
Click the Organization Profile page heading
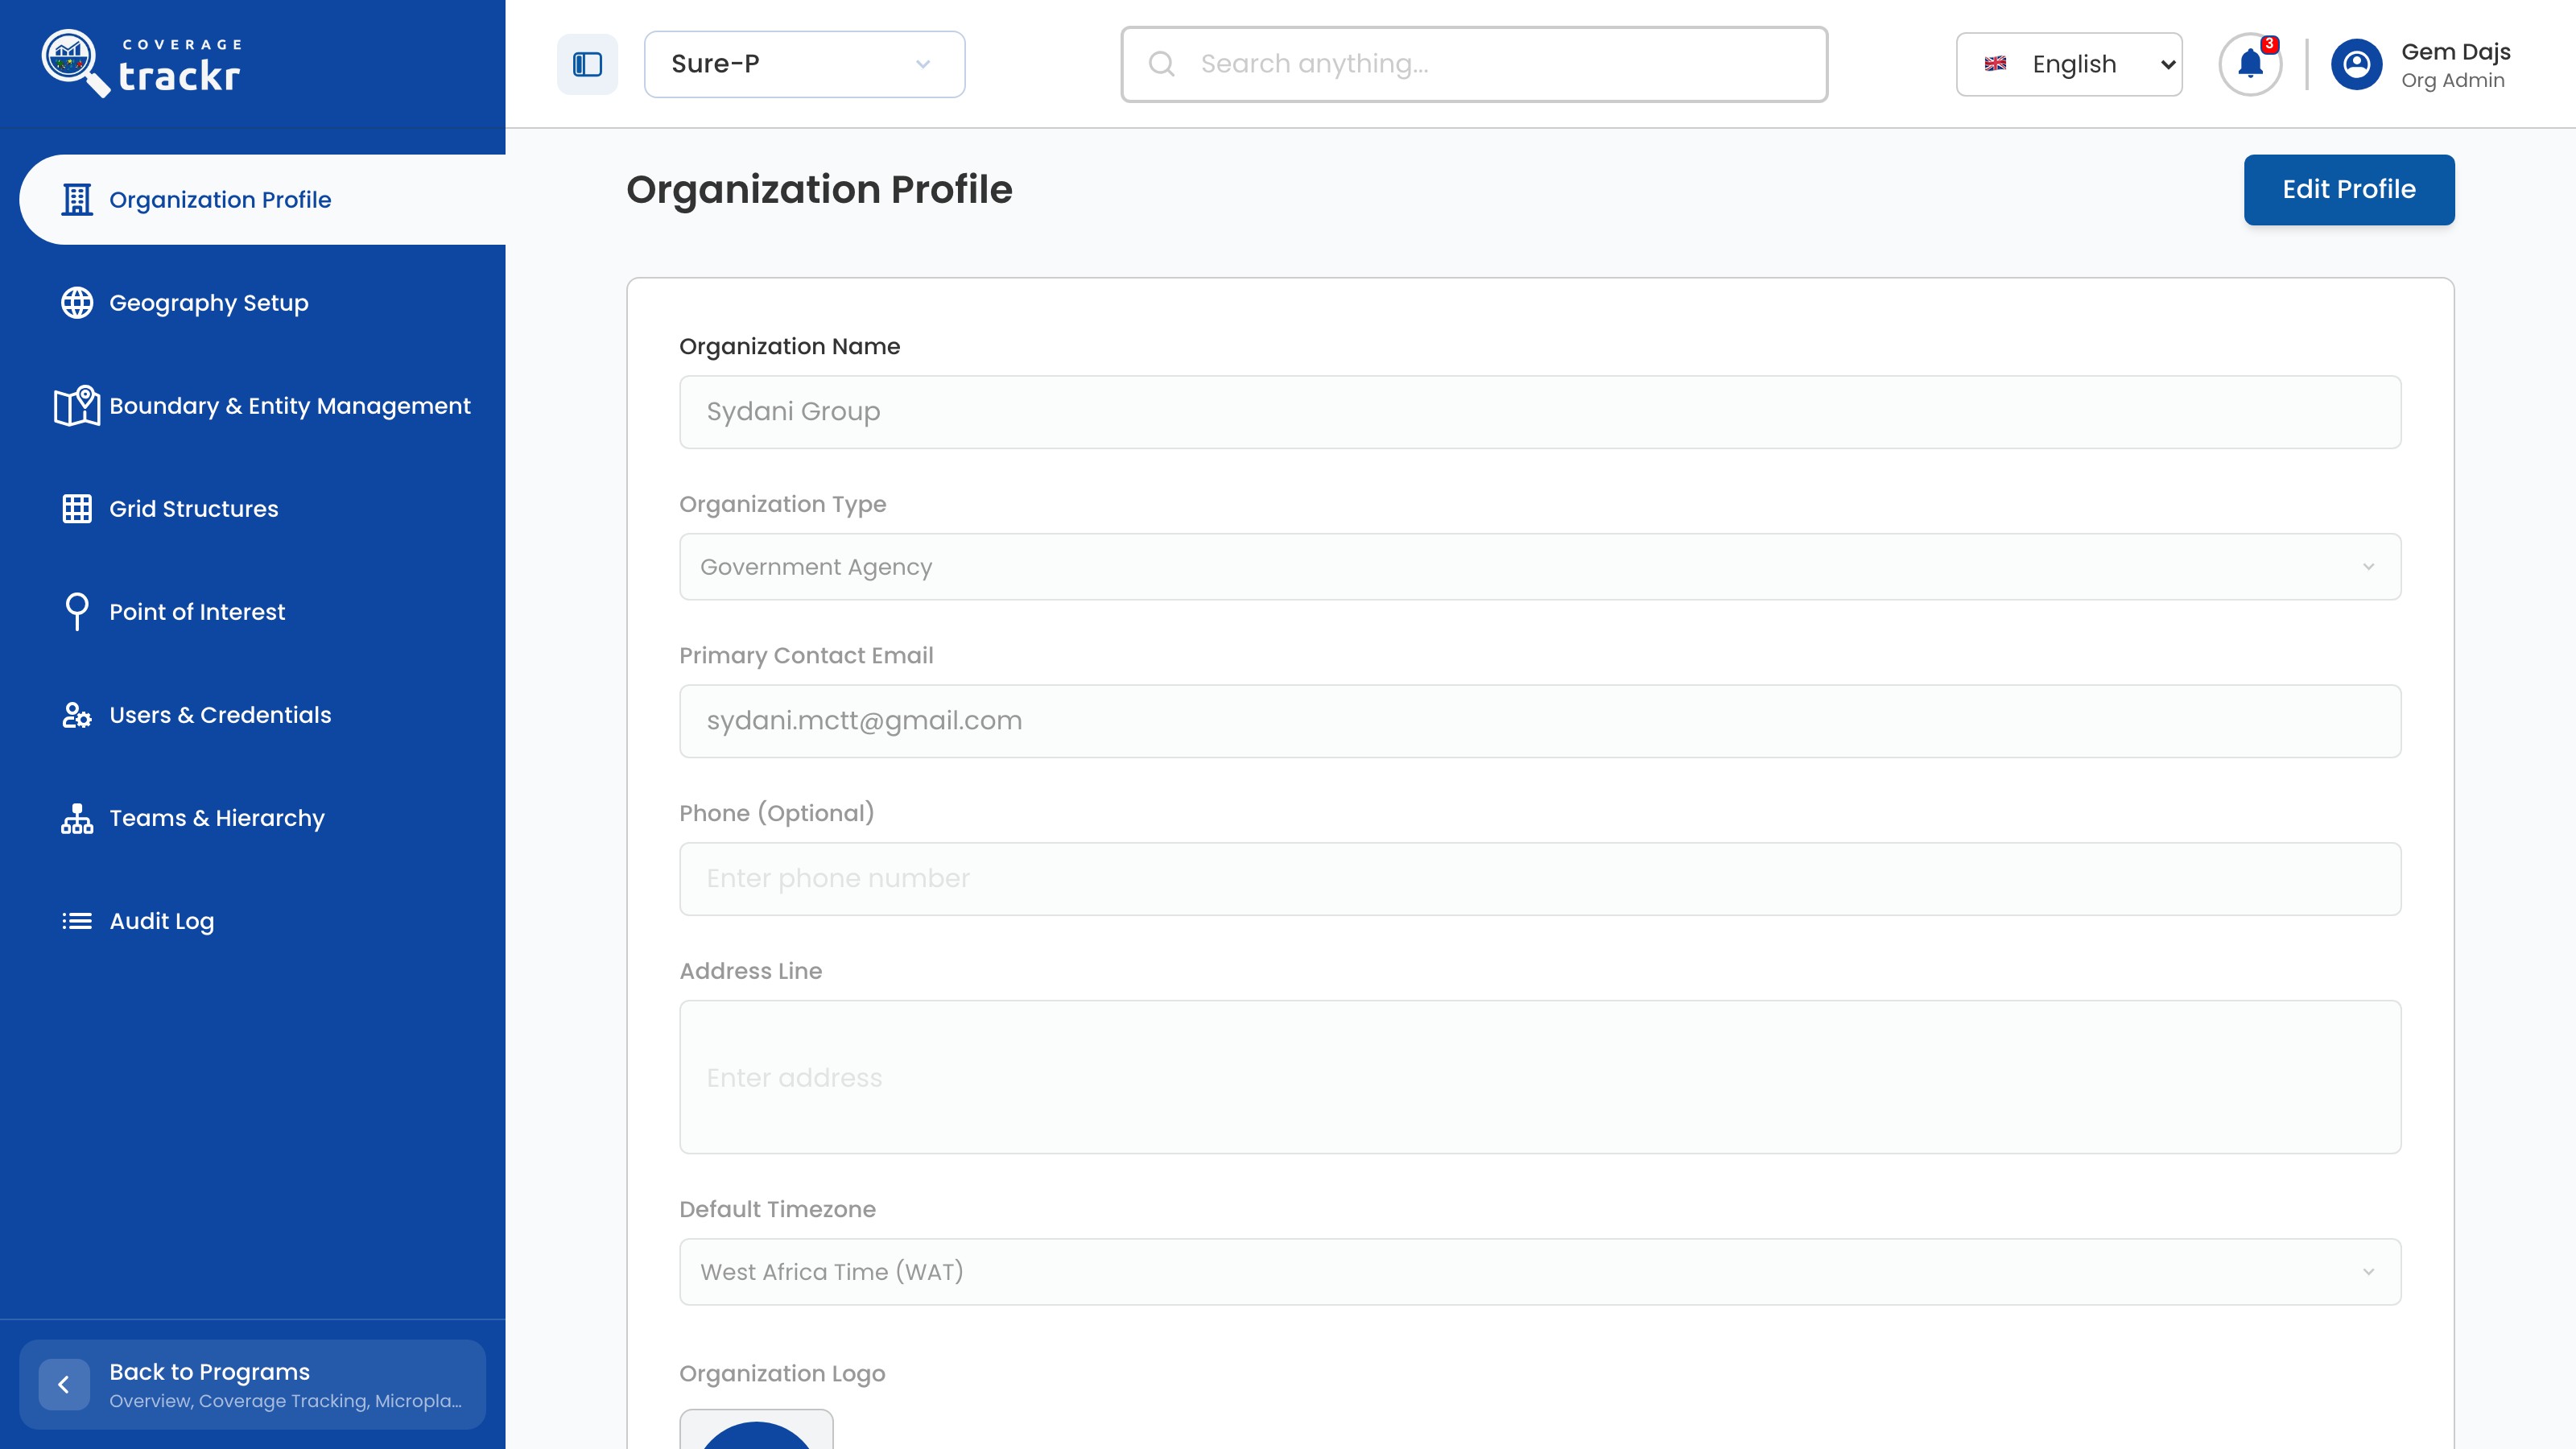click(819, 189)
